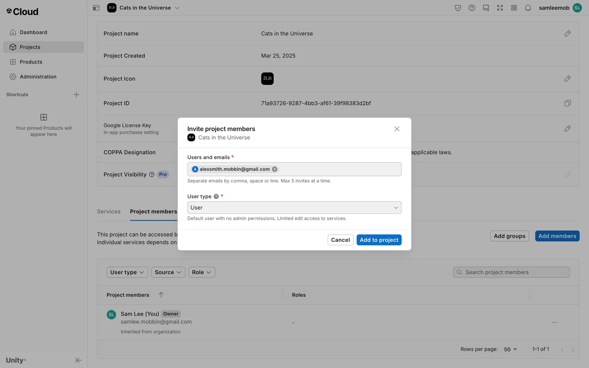Sort by Project members column arrow
This screenshot has height=368, width=589.
[x=161, y=295]
